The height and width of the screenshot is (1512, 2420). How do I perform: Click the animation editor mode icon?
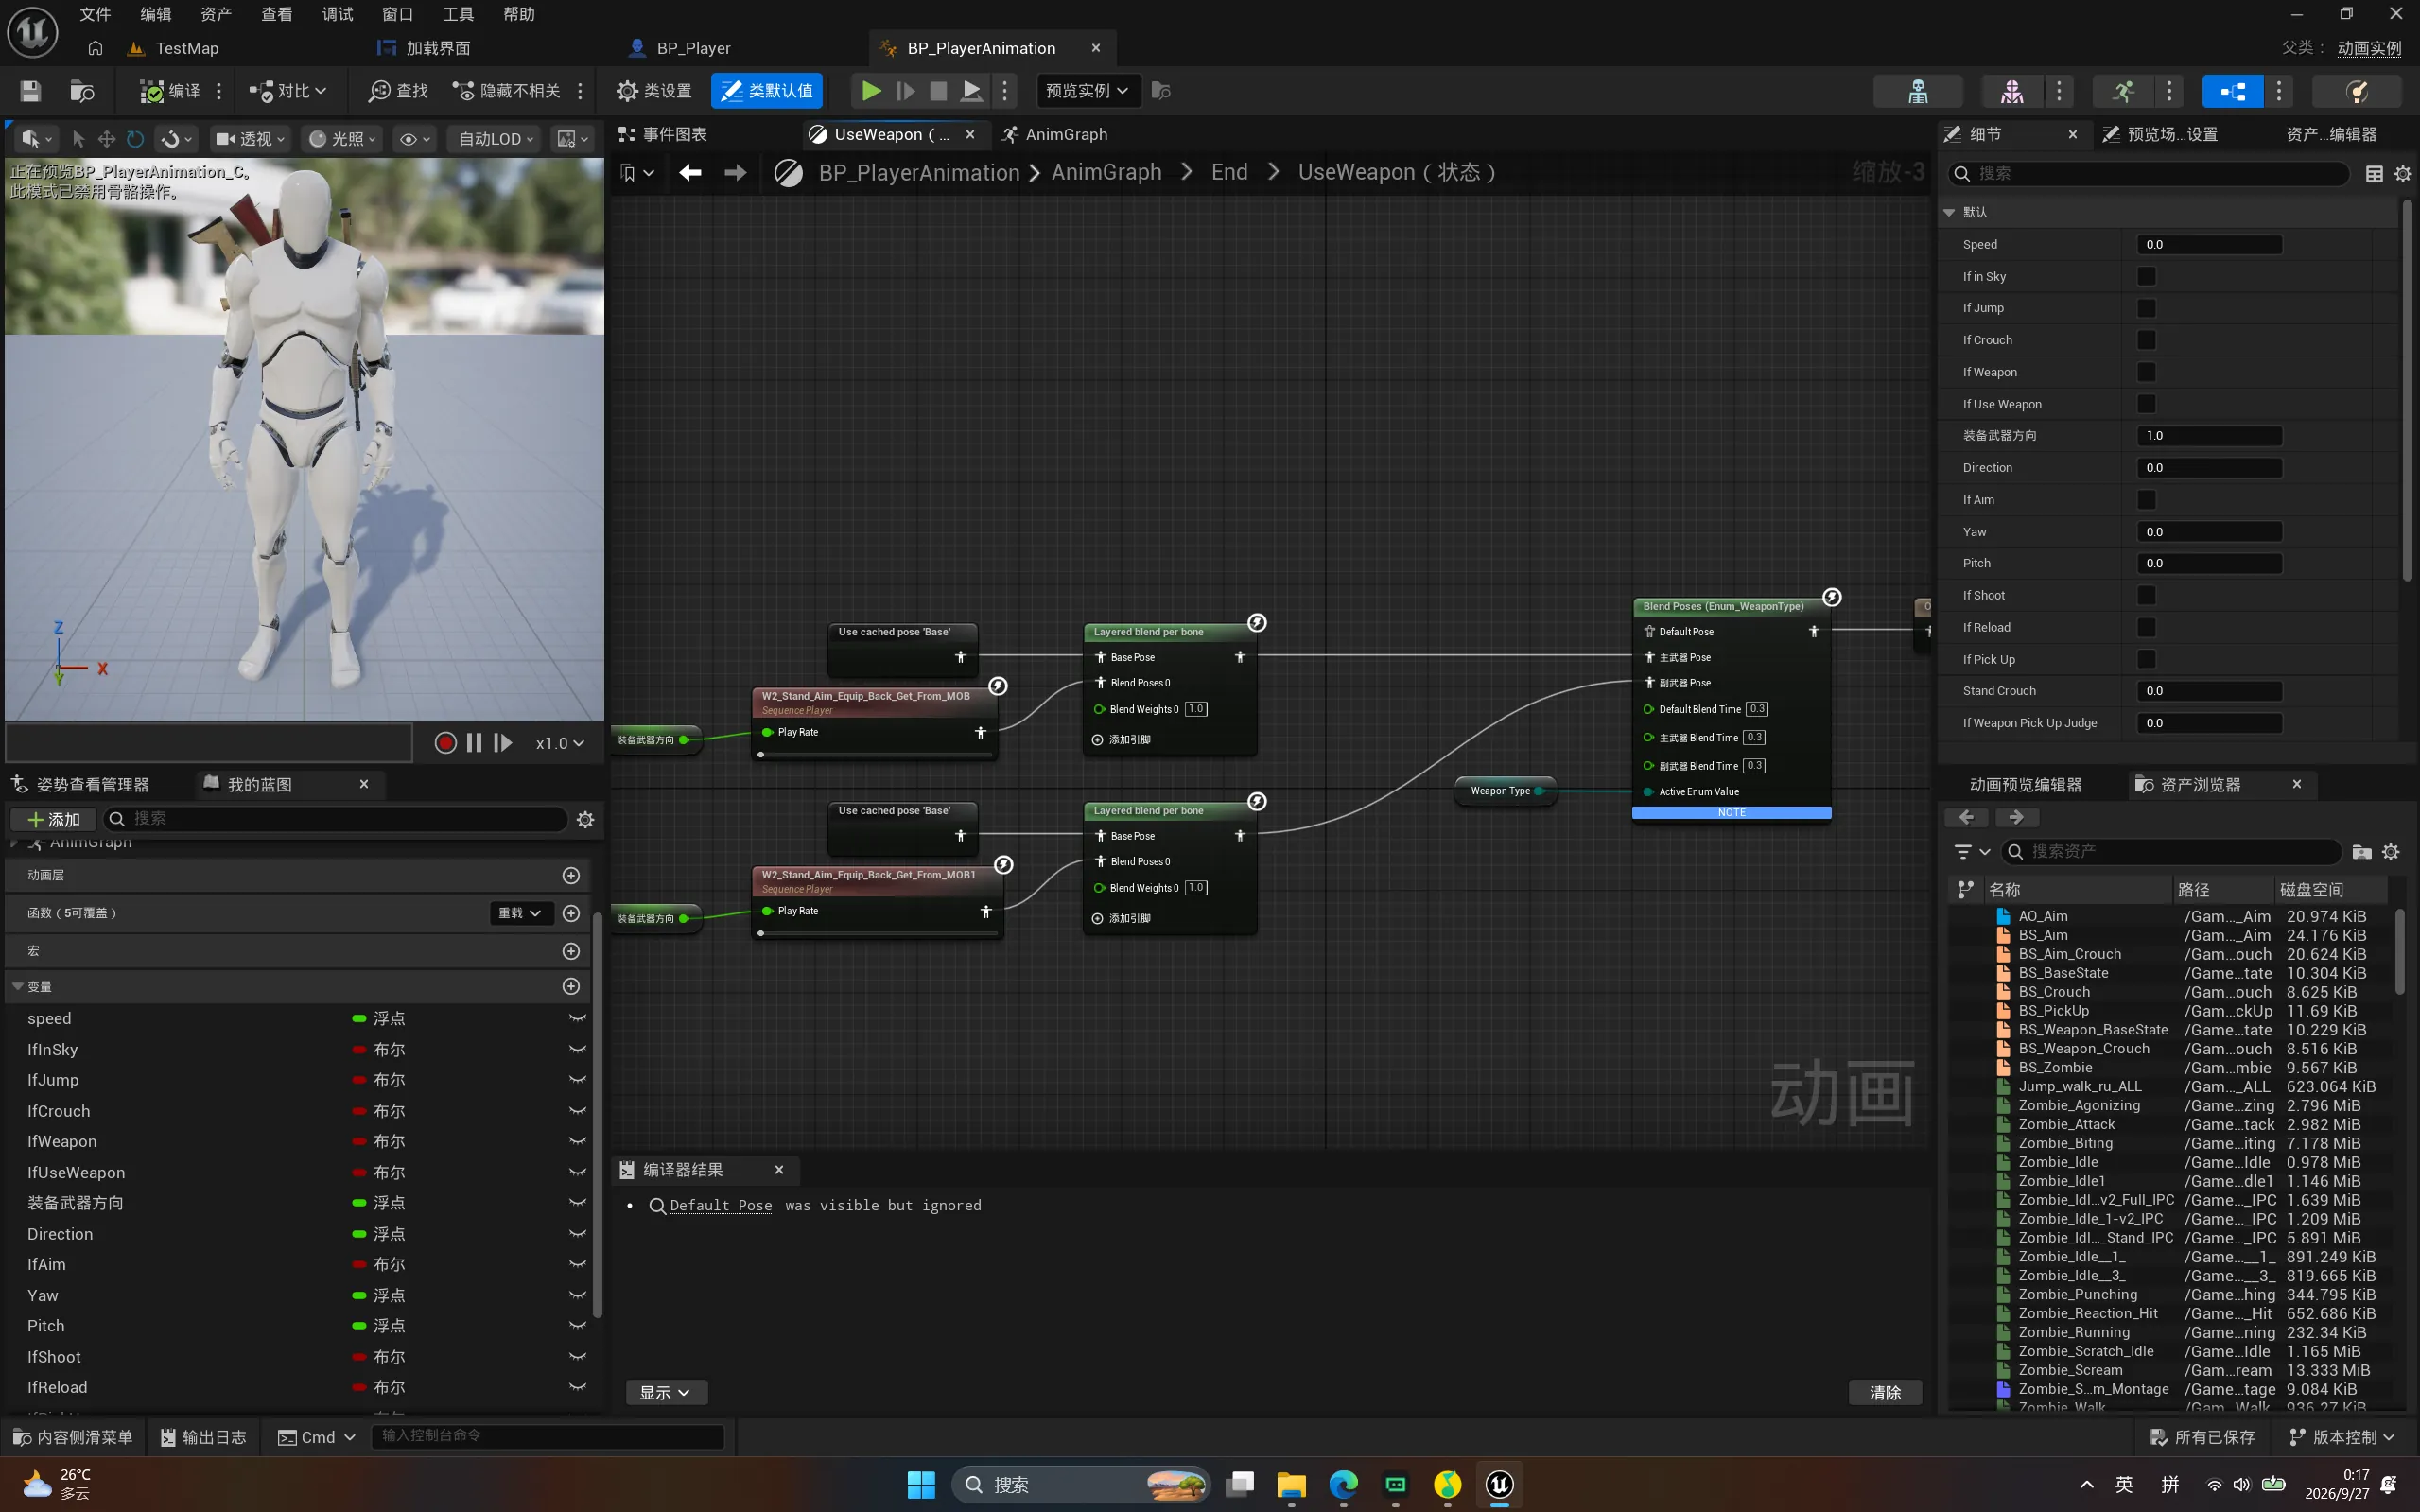click(2122, 91)
